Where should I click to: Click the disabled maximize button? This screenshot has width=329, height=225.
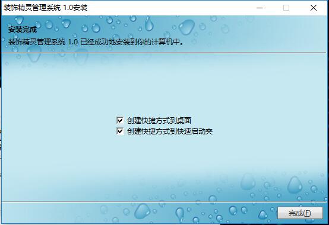286,8
